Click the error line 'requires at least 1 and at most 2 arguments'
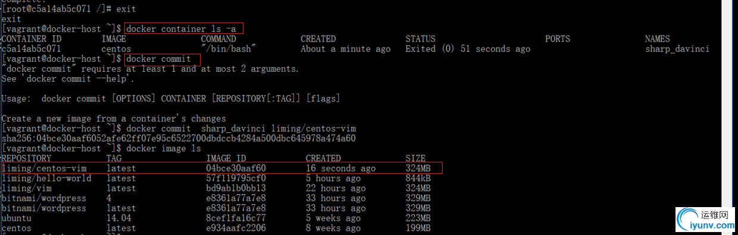738x235 pixels. (x=151, y=69)
